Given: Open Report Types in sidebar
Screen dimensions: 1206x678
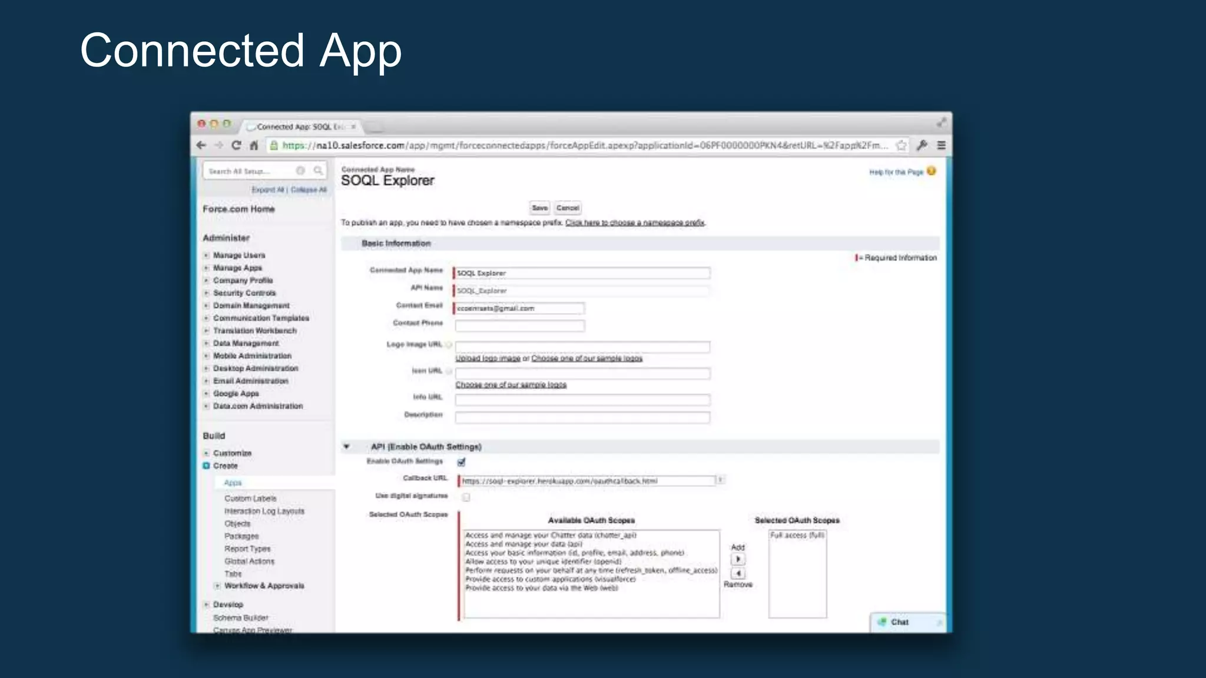Looking at the screenshot, I should [x=247, y=549].
